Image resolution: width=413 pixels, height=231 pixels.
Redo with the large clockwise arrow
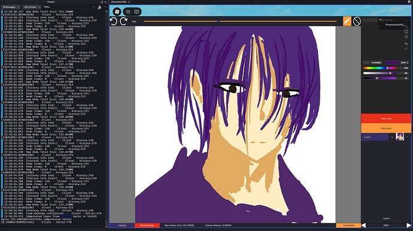pos(124,21)
